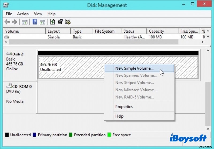Click the horizontal scrollbar right arrow
The height and width of the screenshot is (149, 214).
(x=202, y=42)
